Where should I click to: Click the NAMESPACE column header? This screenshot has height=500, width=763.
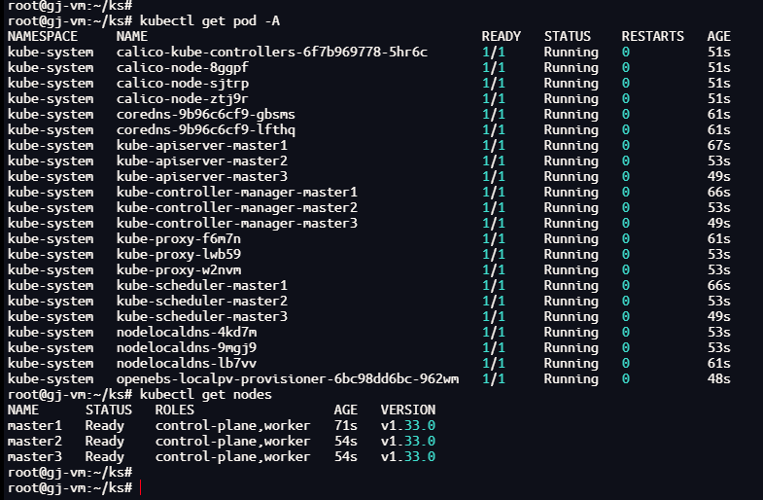coord(42,36)
